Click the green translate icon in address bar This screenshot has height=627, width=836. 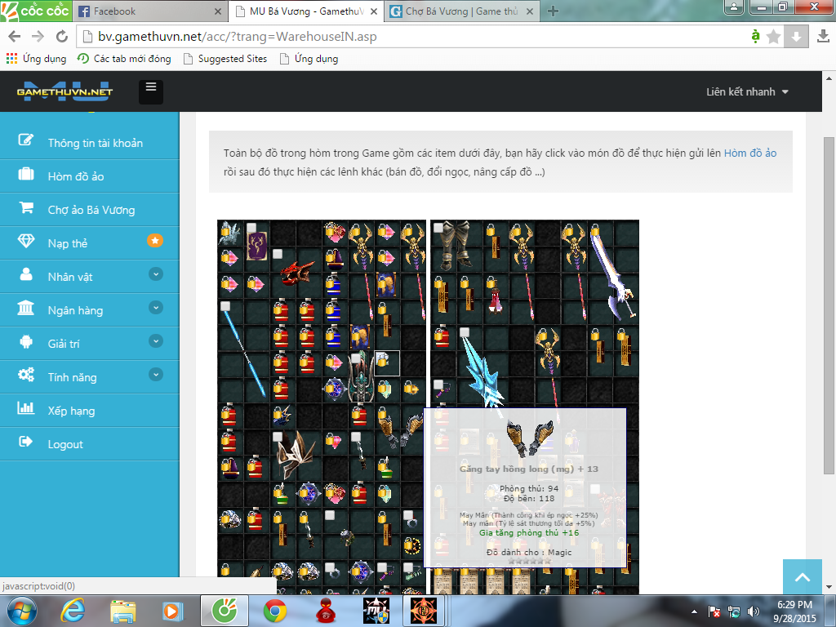coord(755,36)
